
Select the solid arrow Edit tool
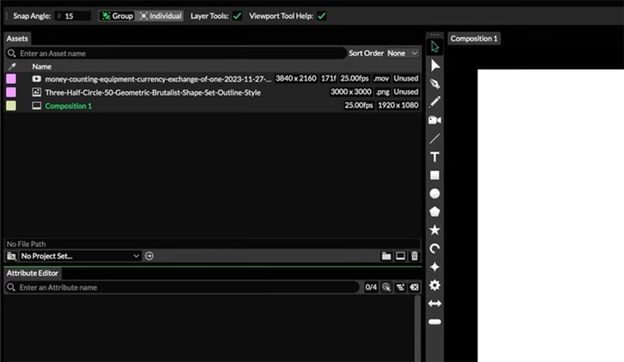pyautogui.click(x=435, y=65)
